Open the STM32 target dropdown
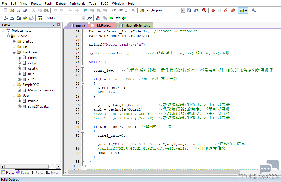This screenshot has height=182, width=281. tap(84, 18)
